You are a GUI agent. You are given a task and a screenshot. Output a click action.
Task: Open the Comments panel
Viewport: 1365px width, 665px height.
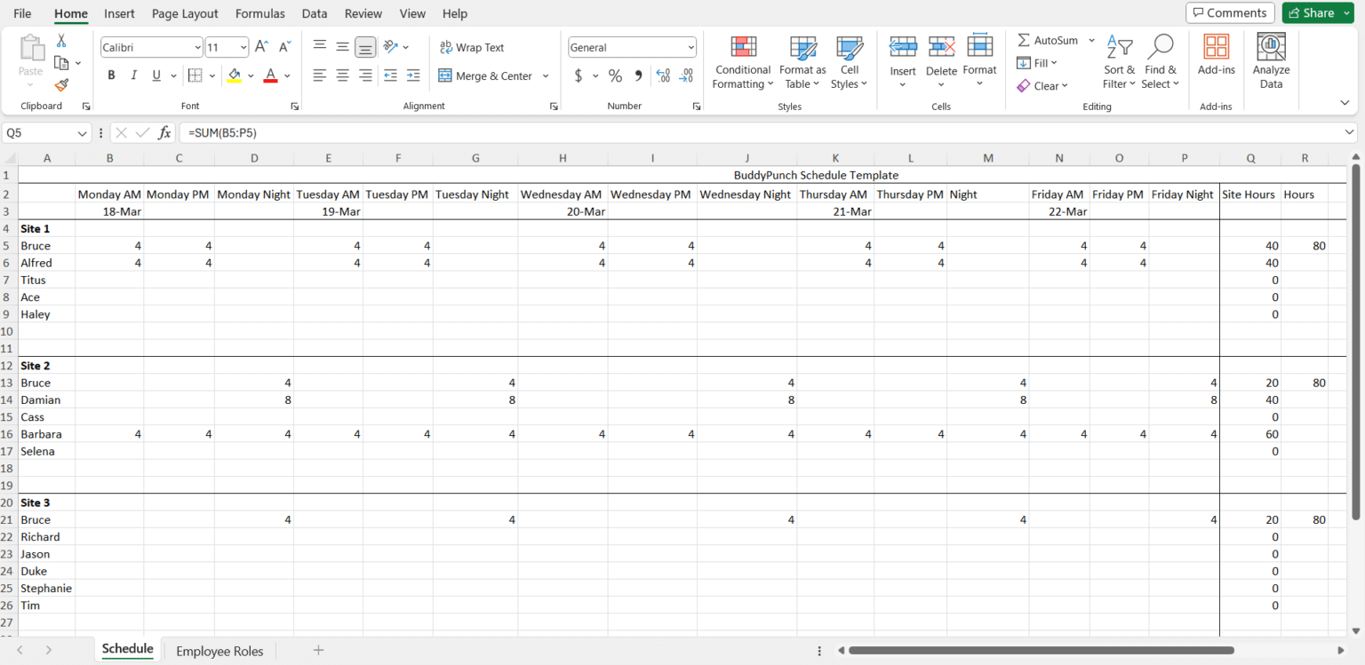tap(1230, 12)
